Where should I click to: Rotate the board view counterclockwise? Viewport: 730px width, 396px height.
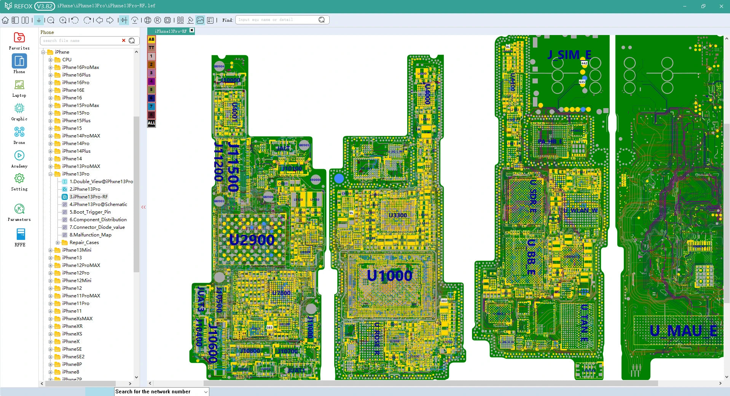(x=75, y=20)
